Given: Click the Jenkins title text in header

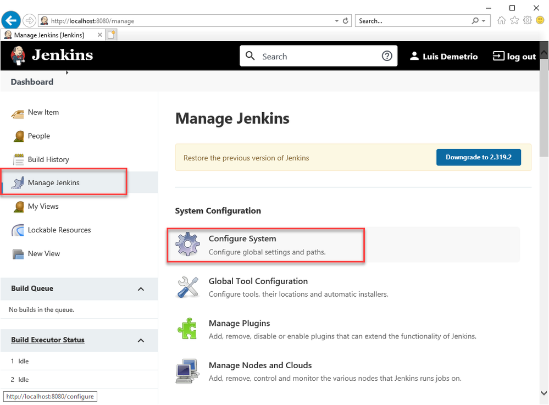Looking at the screenshot, I should [62, 56].
